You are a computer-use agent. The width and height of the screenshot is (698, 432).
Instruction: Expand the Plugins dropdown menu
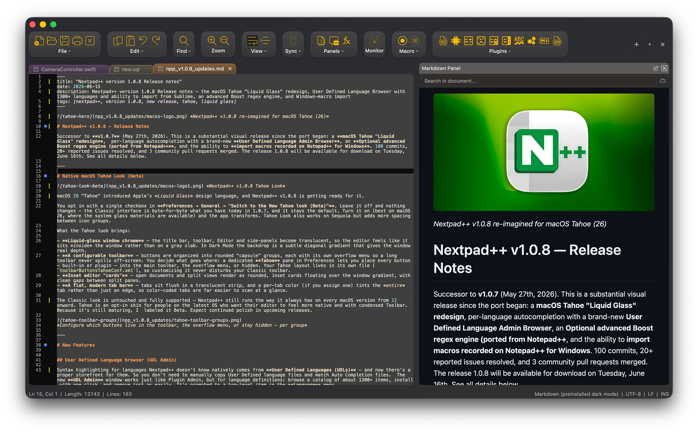pyautogui.click(x=500, y=51)
